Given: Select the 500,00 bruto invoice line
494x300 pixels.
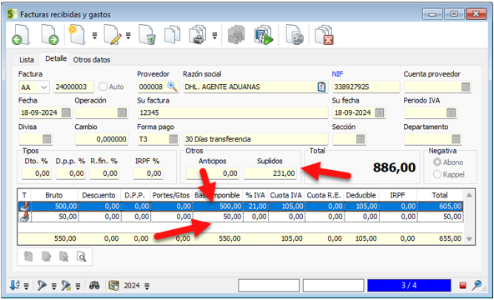Looking at the screenshot, I should click(241, 207).
